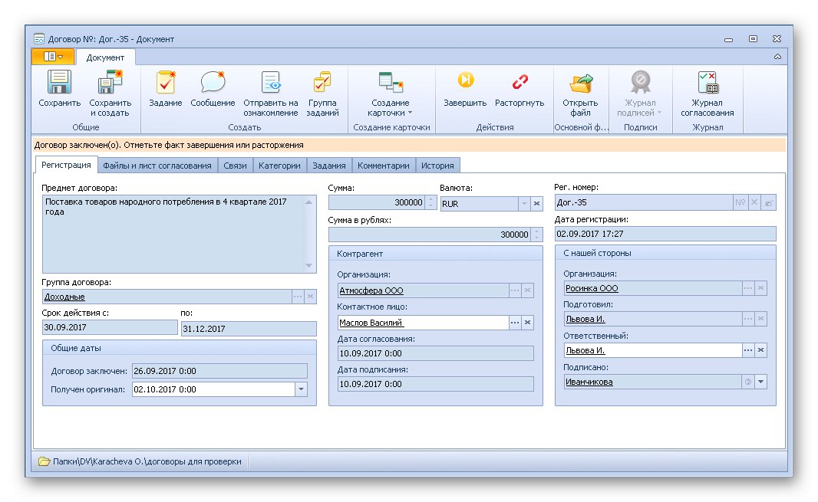
Task: Expand the received original date dropdown
Action: [x=301, y=389]
